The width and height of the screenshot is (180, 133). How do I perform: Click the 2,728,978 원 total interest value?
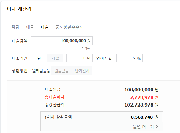pos(144,97)
